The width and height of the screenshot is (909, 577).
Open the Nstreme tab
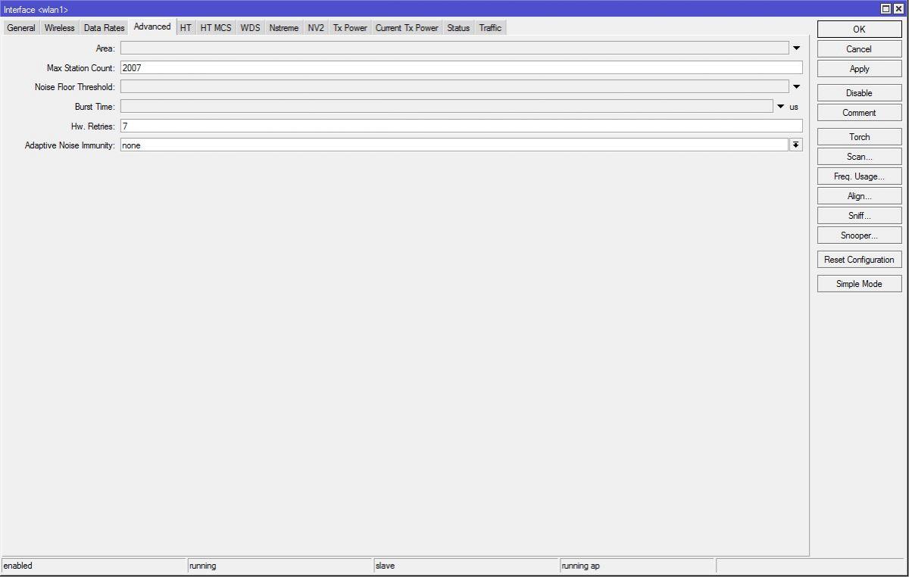click(283, 28)
